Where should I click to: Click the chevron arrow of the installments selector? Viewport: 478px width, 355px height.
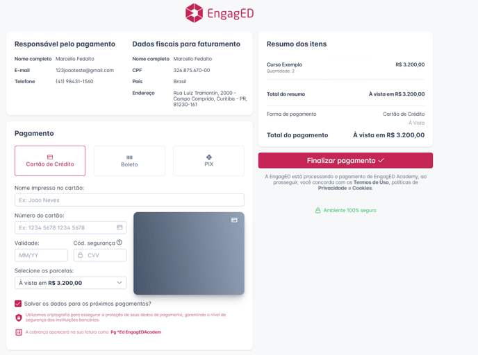pyautogui.click(x=119, y=283)
